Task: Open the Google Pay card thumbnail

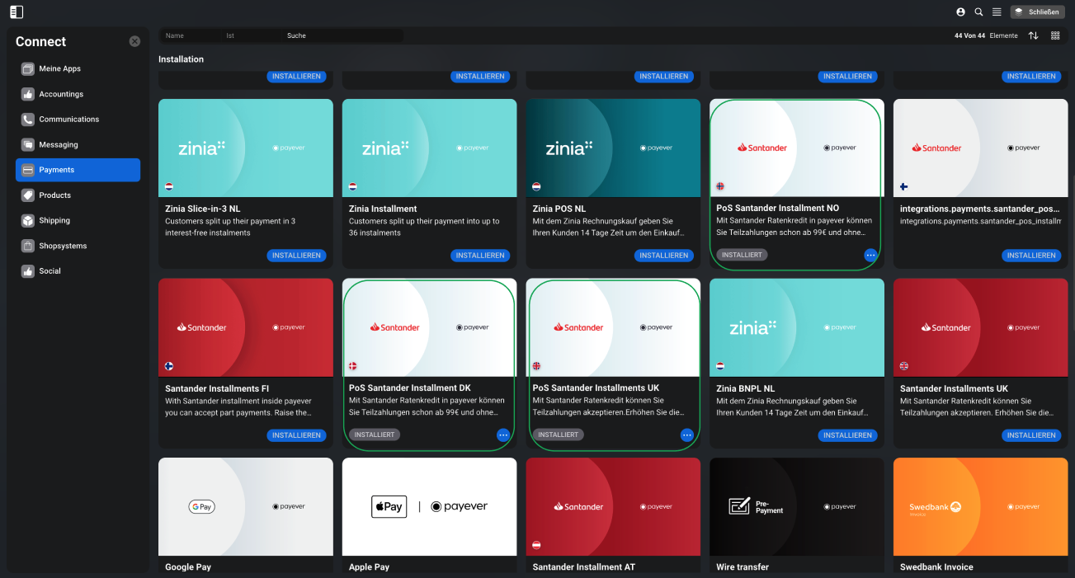Action: coord(246,506)
